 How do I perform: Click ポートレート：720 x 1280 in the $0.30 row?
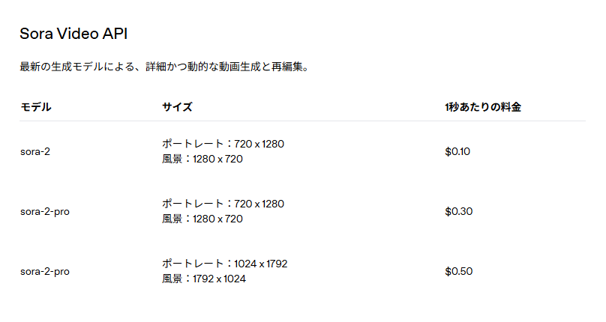coord(223,204)
